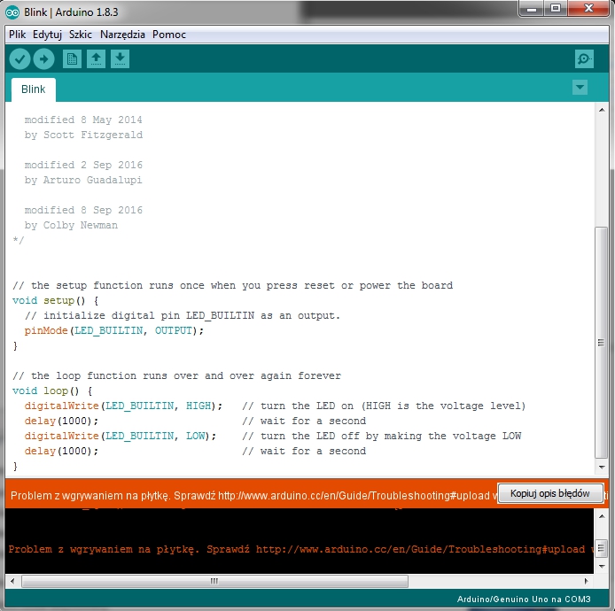Click the editor vertical scrollbar thumb
This screenshot has height=611, width=615.
pos(602,343)
